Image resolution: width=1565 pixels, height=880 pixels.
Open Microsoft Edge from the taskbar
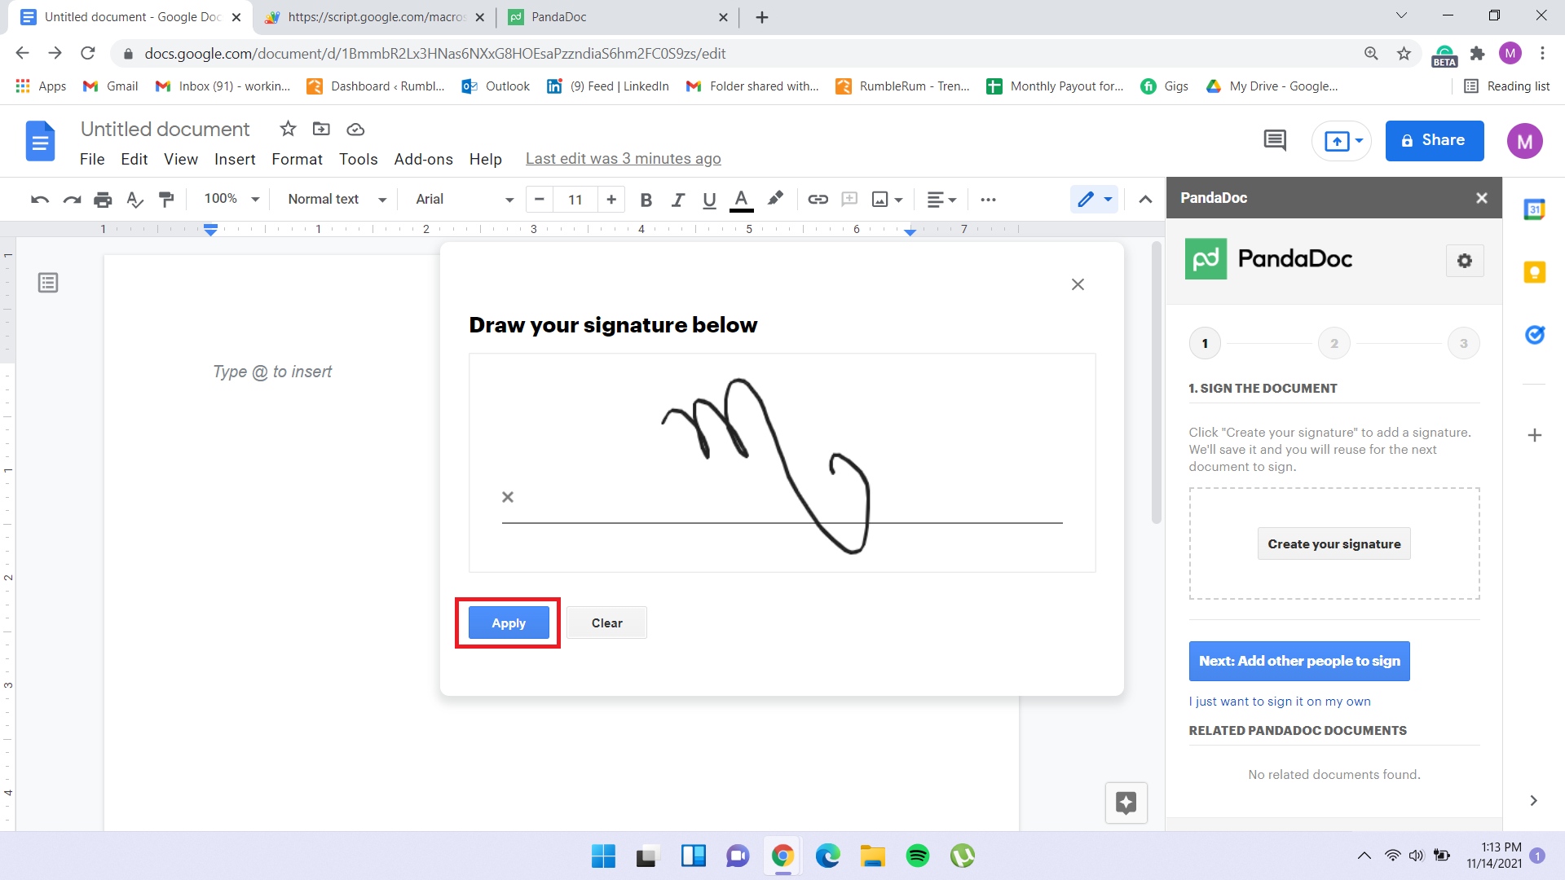pos(827,856)
